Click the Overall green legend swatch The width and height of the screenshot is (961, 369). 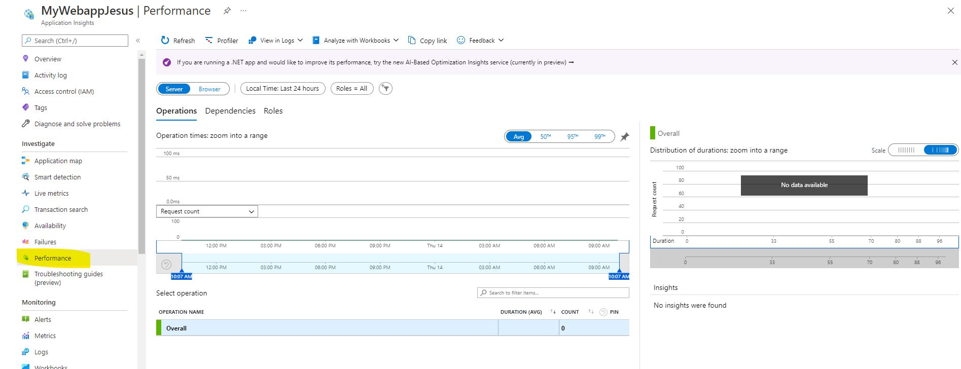pos(653,133)
